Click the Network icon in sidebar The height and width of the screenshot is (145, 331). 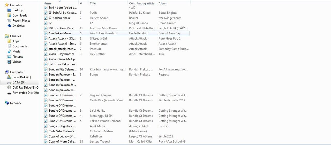pyautogui.click(x=7, y=103)
